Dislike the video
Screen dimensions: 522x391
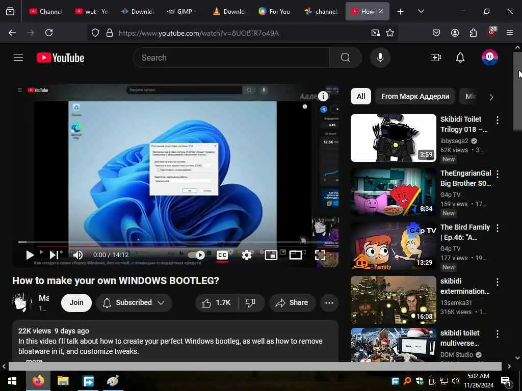click(250, 302)
